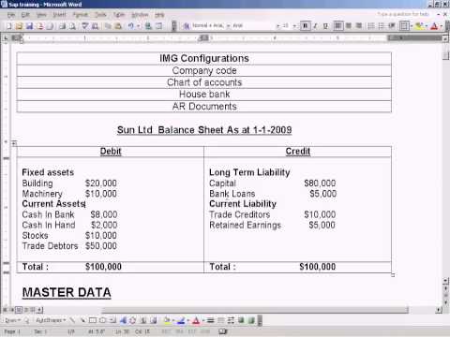Toggle Bold formatting
The image size is (450, 337).
coord(305,25)
